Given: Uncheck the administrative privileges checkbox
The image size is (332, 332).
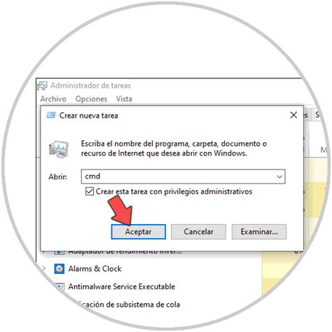Looking at the screenshot, I should point(90,191).
